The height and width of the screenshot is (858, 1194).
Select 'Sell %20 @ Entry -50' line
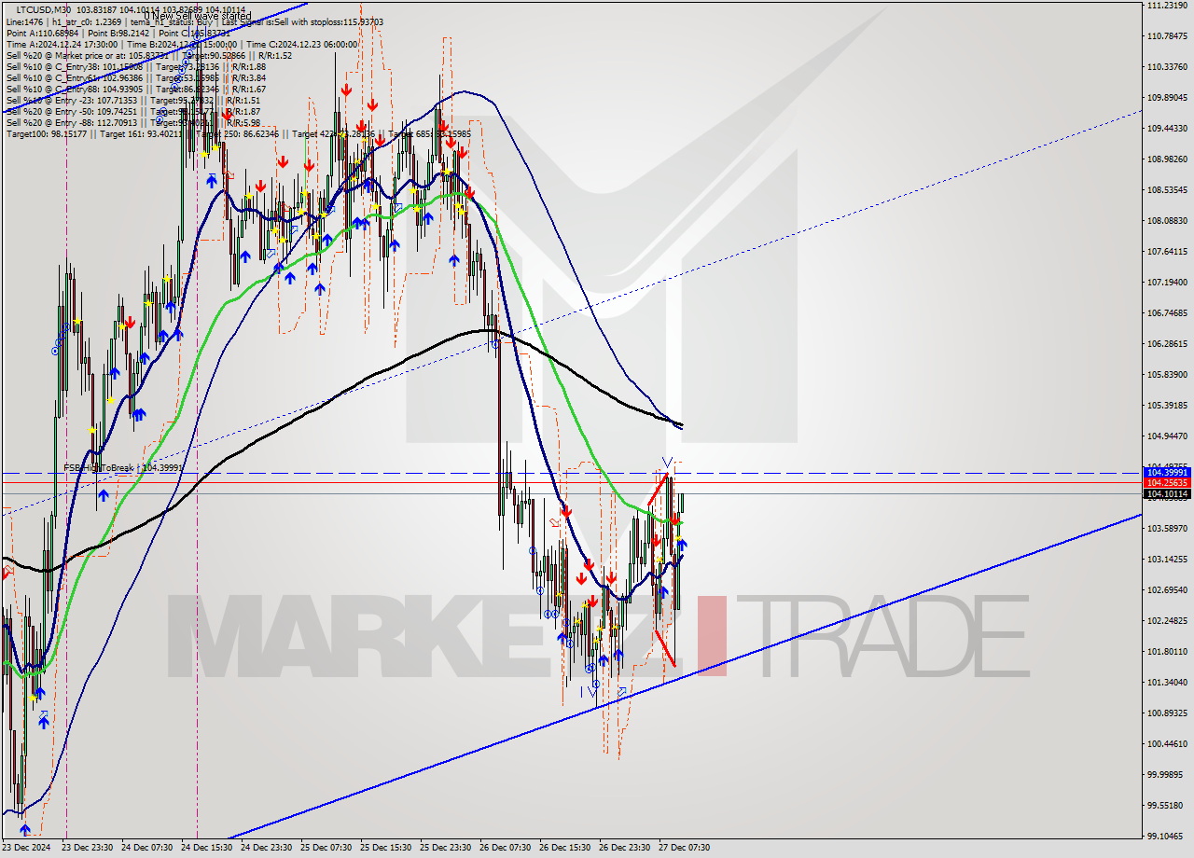[133, 111]
